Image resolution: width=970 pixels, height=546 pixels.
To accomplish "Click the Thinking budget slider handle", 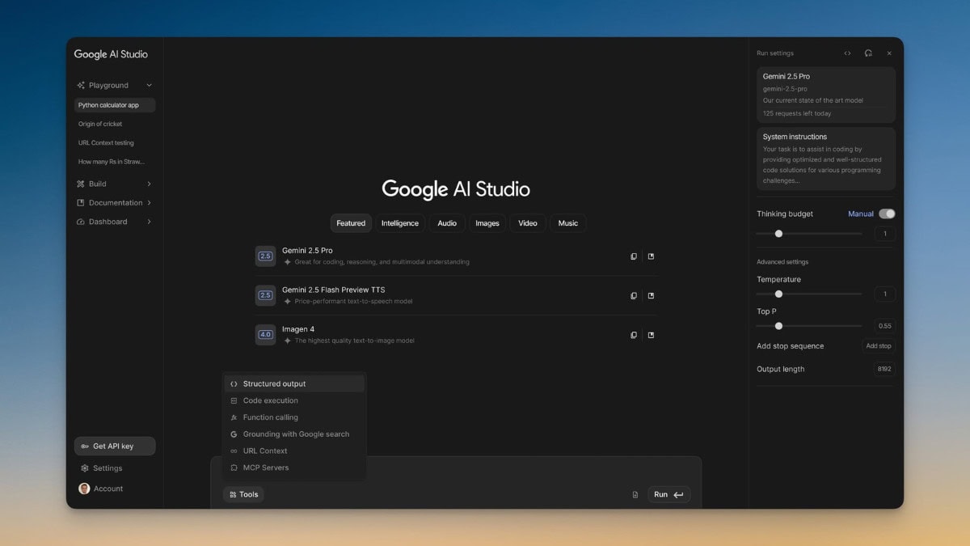I will (778, 234).
